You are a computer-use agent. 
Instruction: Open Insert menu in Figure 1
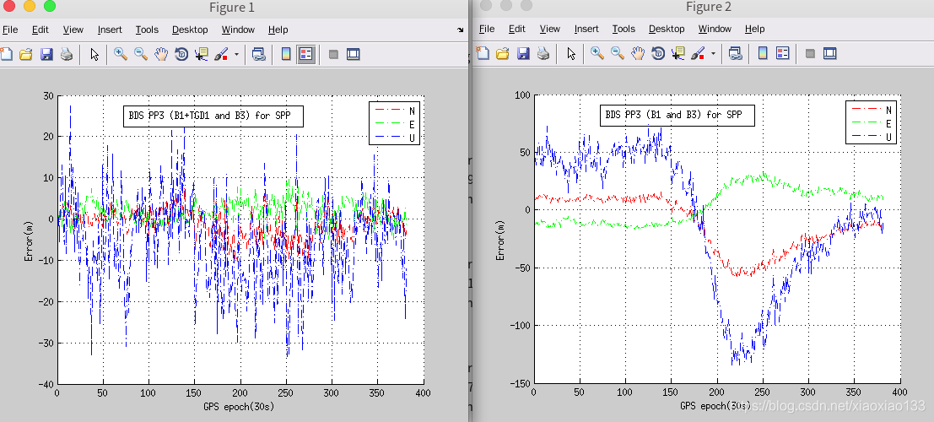[110, 30]
